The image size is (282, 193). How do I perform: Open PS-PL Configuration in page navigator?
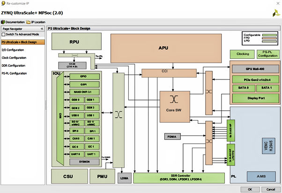(14, 73)
